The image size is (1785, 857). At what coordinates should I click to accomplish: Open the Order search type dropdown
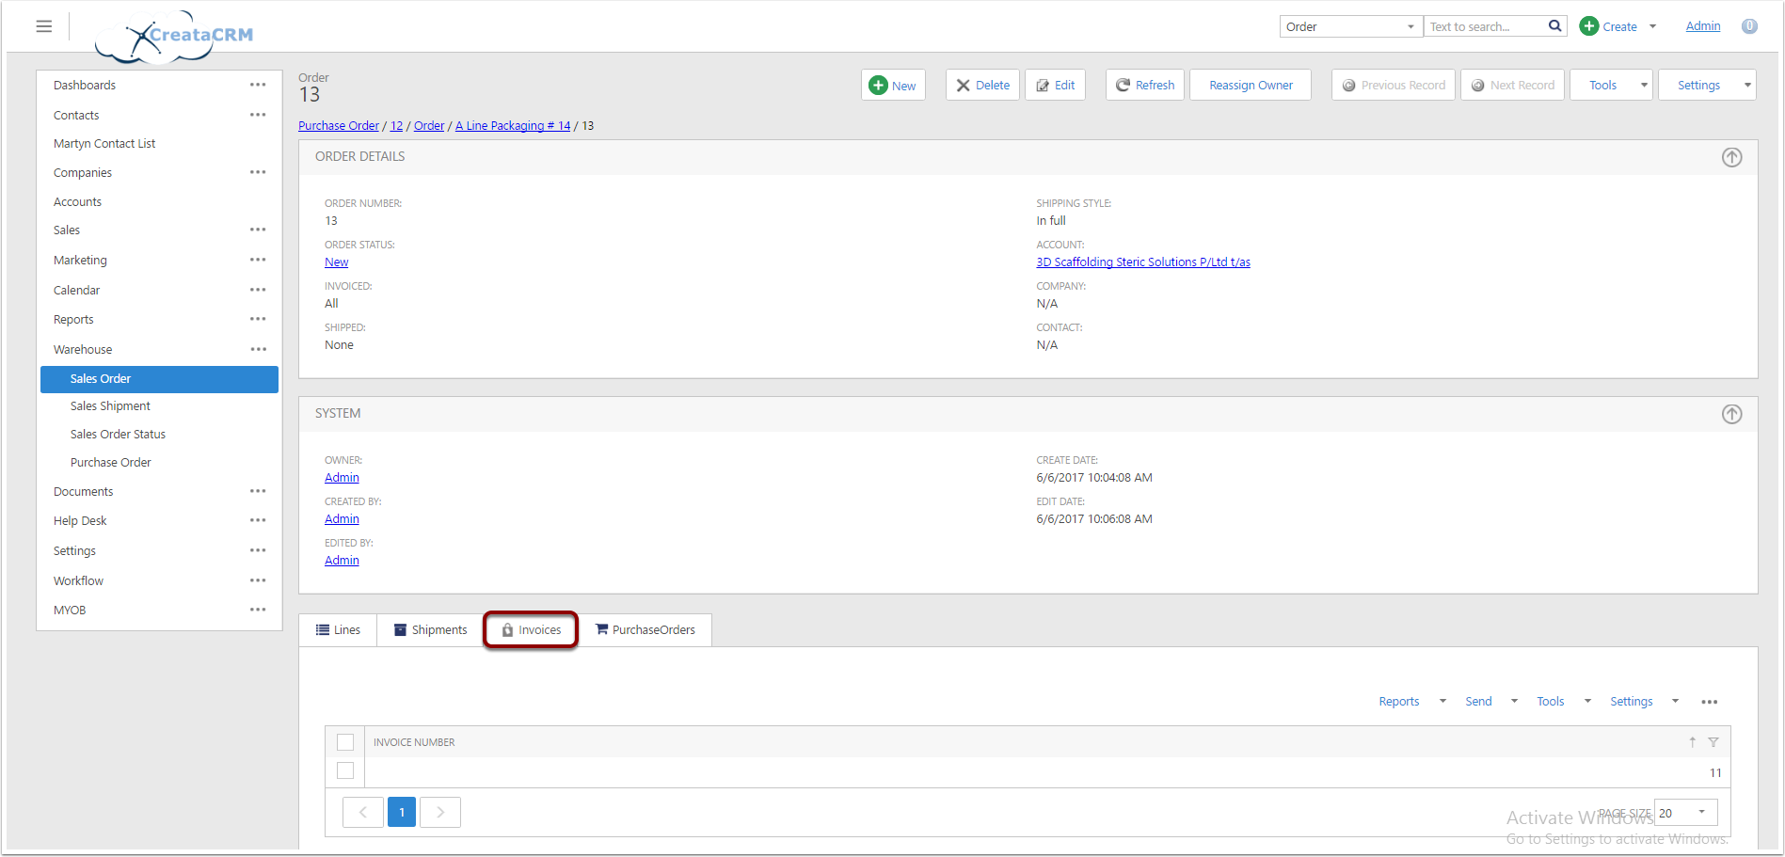1351,26
